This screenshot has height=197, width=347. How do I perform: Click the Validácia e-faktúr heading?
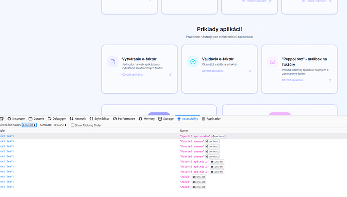tap(218, 59)
